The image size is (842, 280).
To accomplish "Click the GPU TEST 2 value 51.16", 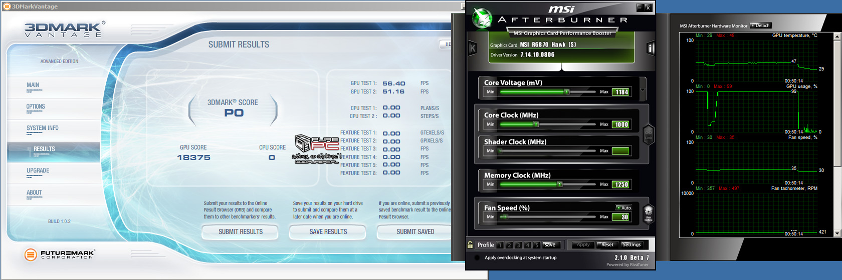I will click(x=393, y=91).
